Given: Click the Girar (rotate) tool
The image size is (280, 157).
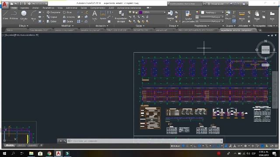Looking at the screenshot, I should [67, 12].
